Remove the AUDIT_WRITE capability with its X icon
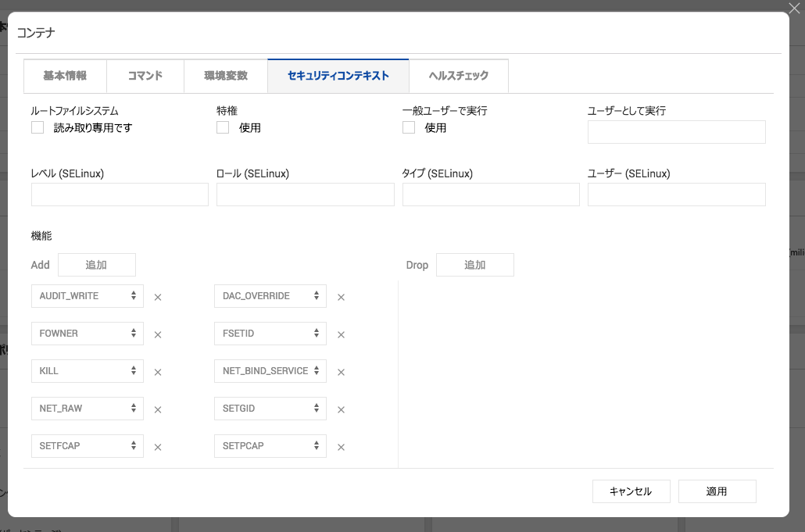805x532 pixels. 157,297
